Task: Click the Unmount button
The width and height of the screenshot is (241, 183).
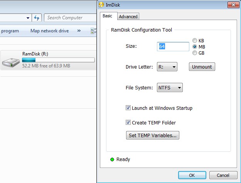Action: tap(202, 67)
